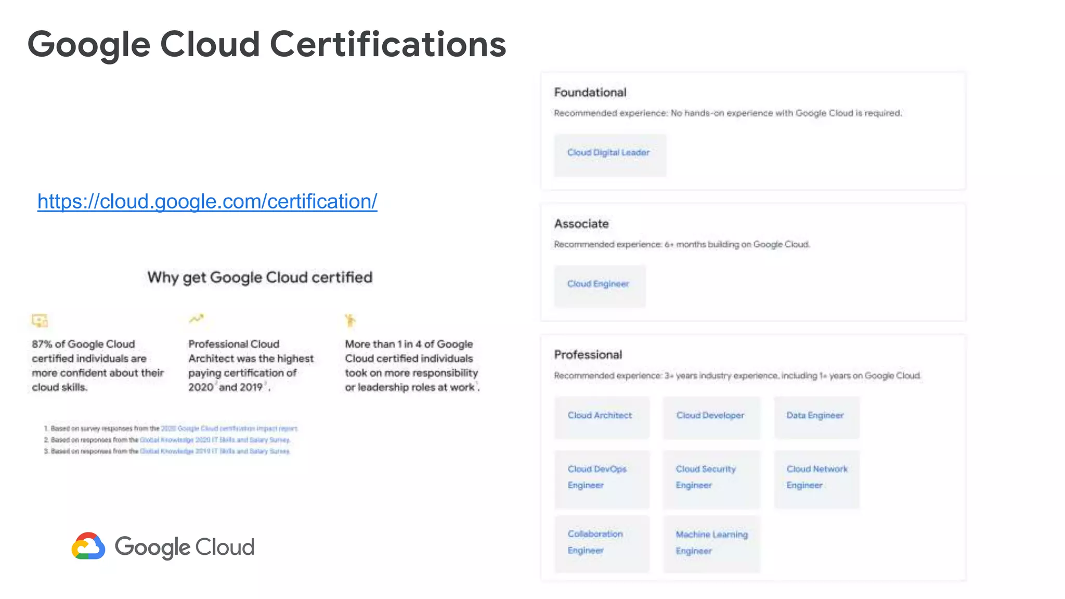The height and width of the screenshot is (599, 1065).
Task: Open the Cloud Security Engineer card
Action: tap(711, 479)
